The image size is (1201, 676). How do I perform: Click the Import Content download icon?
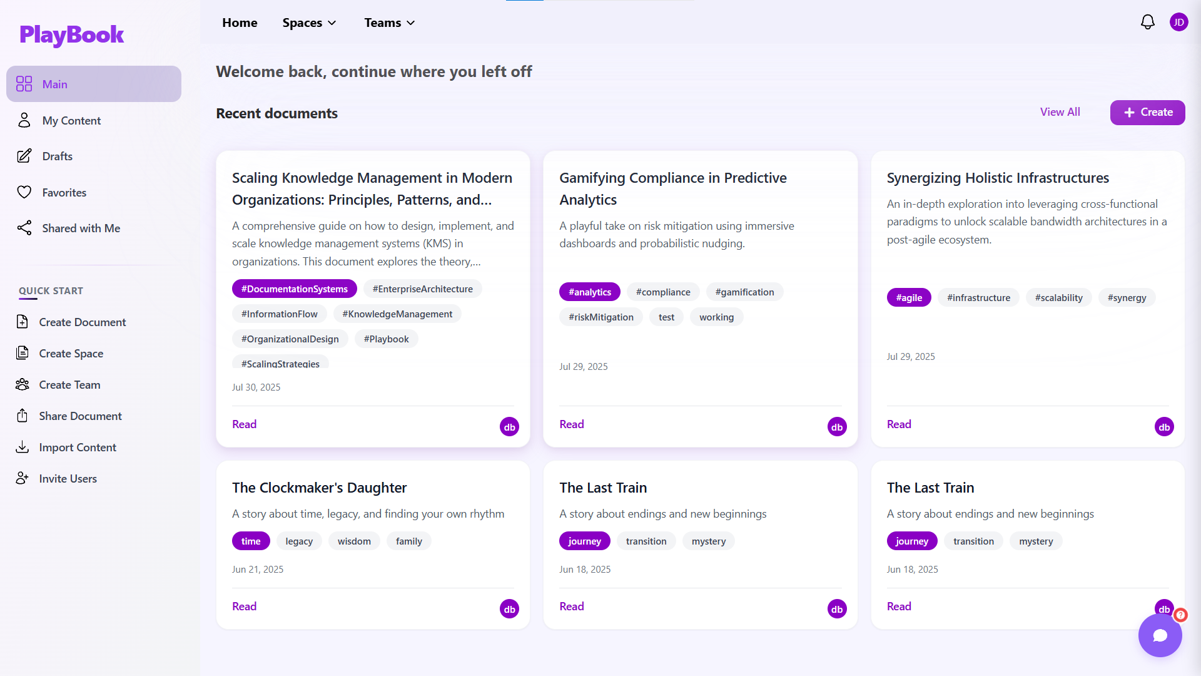(x=23, y=447)
